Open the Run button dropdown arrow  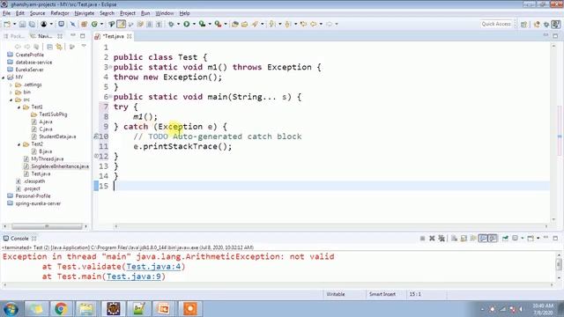pyautogui.click(x=194, y=24)
